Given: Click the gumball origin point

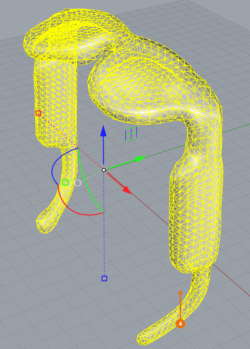Looking at the screenshot, I should point(104,170).
